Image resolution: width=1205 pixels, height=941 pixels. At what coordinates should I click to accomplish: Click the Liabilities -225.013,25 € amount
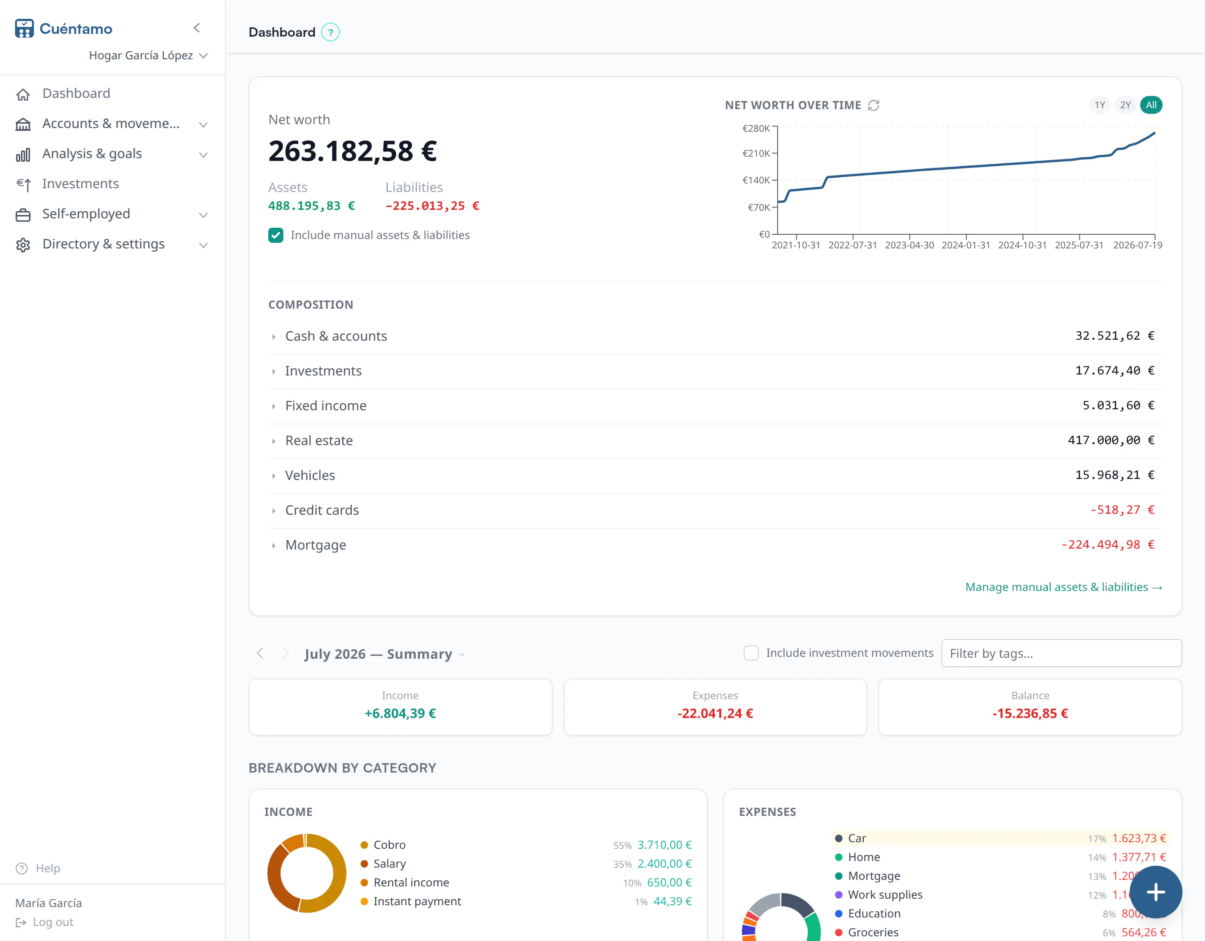click(x=432, y=206)
